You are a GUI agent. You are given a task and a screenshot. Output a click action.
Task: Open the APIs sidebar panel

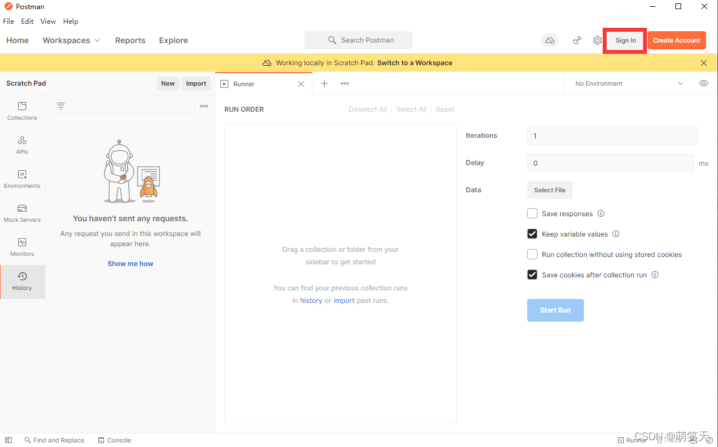[22, 145]
